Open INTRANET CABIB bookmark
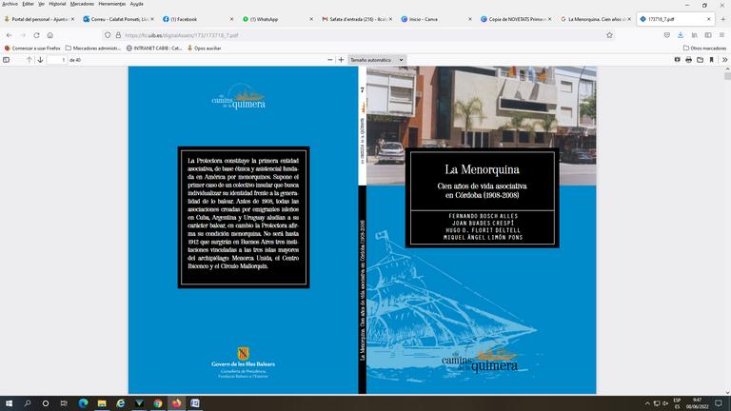Image resolution: width=731 pixels, height=411 pixels. [154, 48]
